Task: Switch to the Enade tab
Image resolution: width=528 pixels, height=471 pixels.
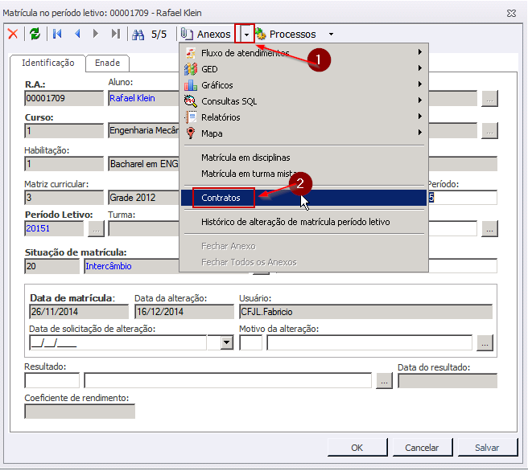Action: pyautogui.click(x=107, y=63)
